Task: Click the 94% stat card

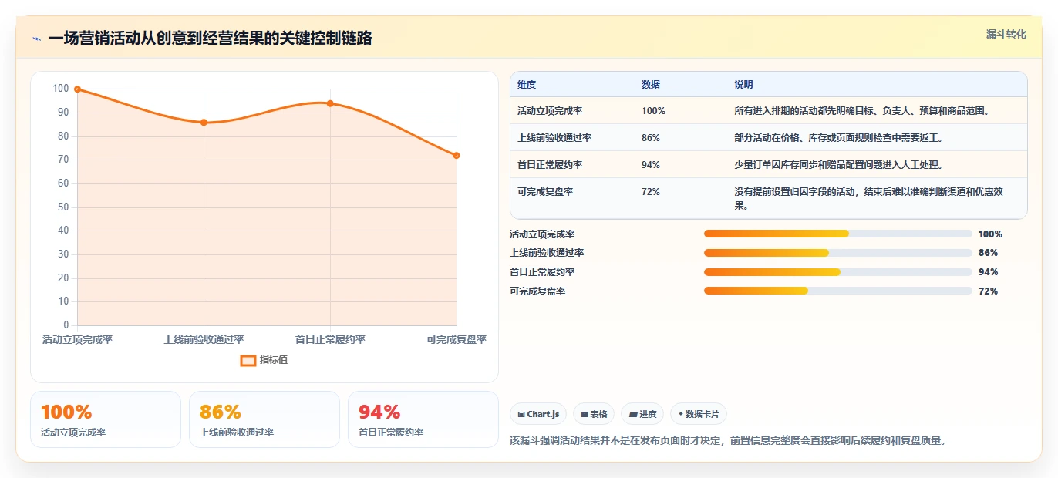Action: pyautogui.click(x=423, y=419)
